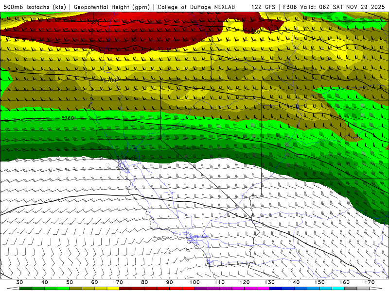389x291 pixels.
Task: Select the dark purple swatch just after 100
Action: (x=201, y=289)
